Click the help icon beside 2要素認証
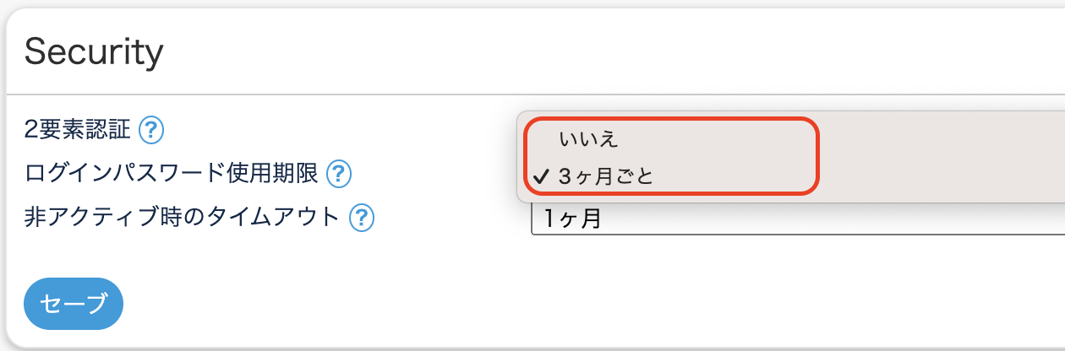Screen dimensions: 1065x351 (x=151, y=130)
